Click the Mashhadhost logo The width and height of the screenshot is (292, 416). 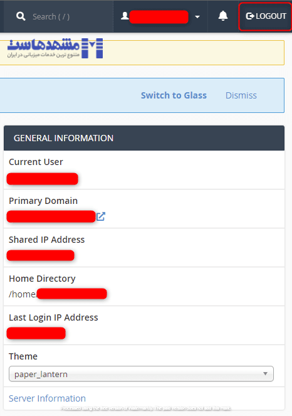click(55, 48)
